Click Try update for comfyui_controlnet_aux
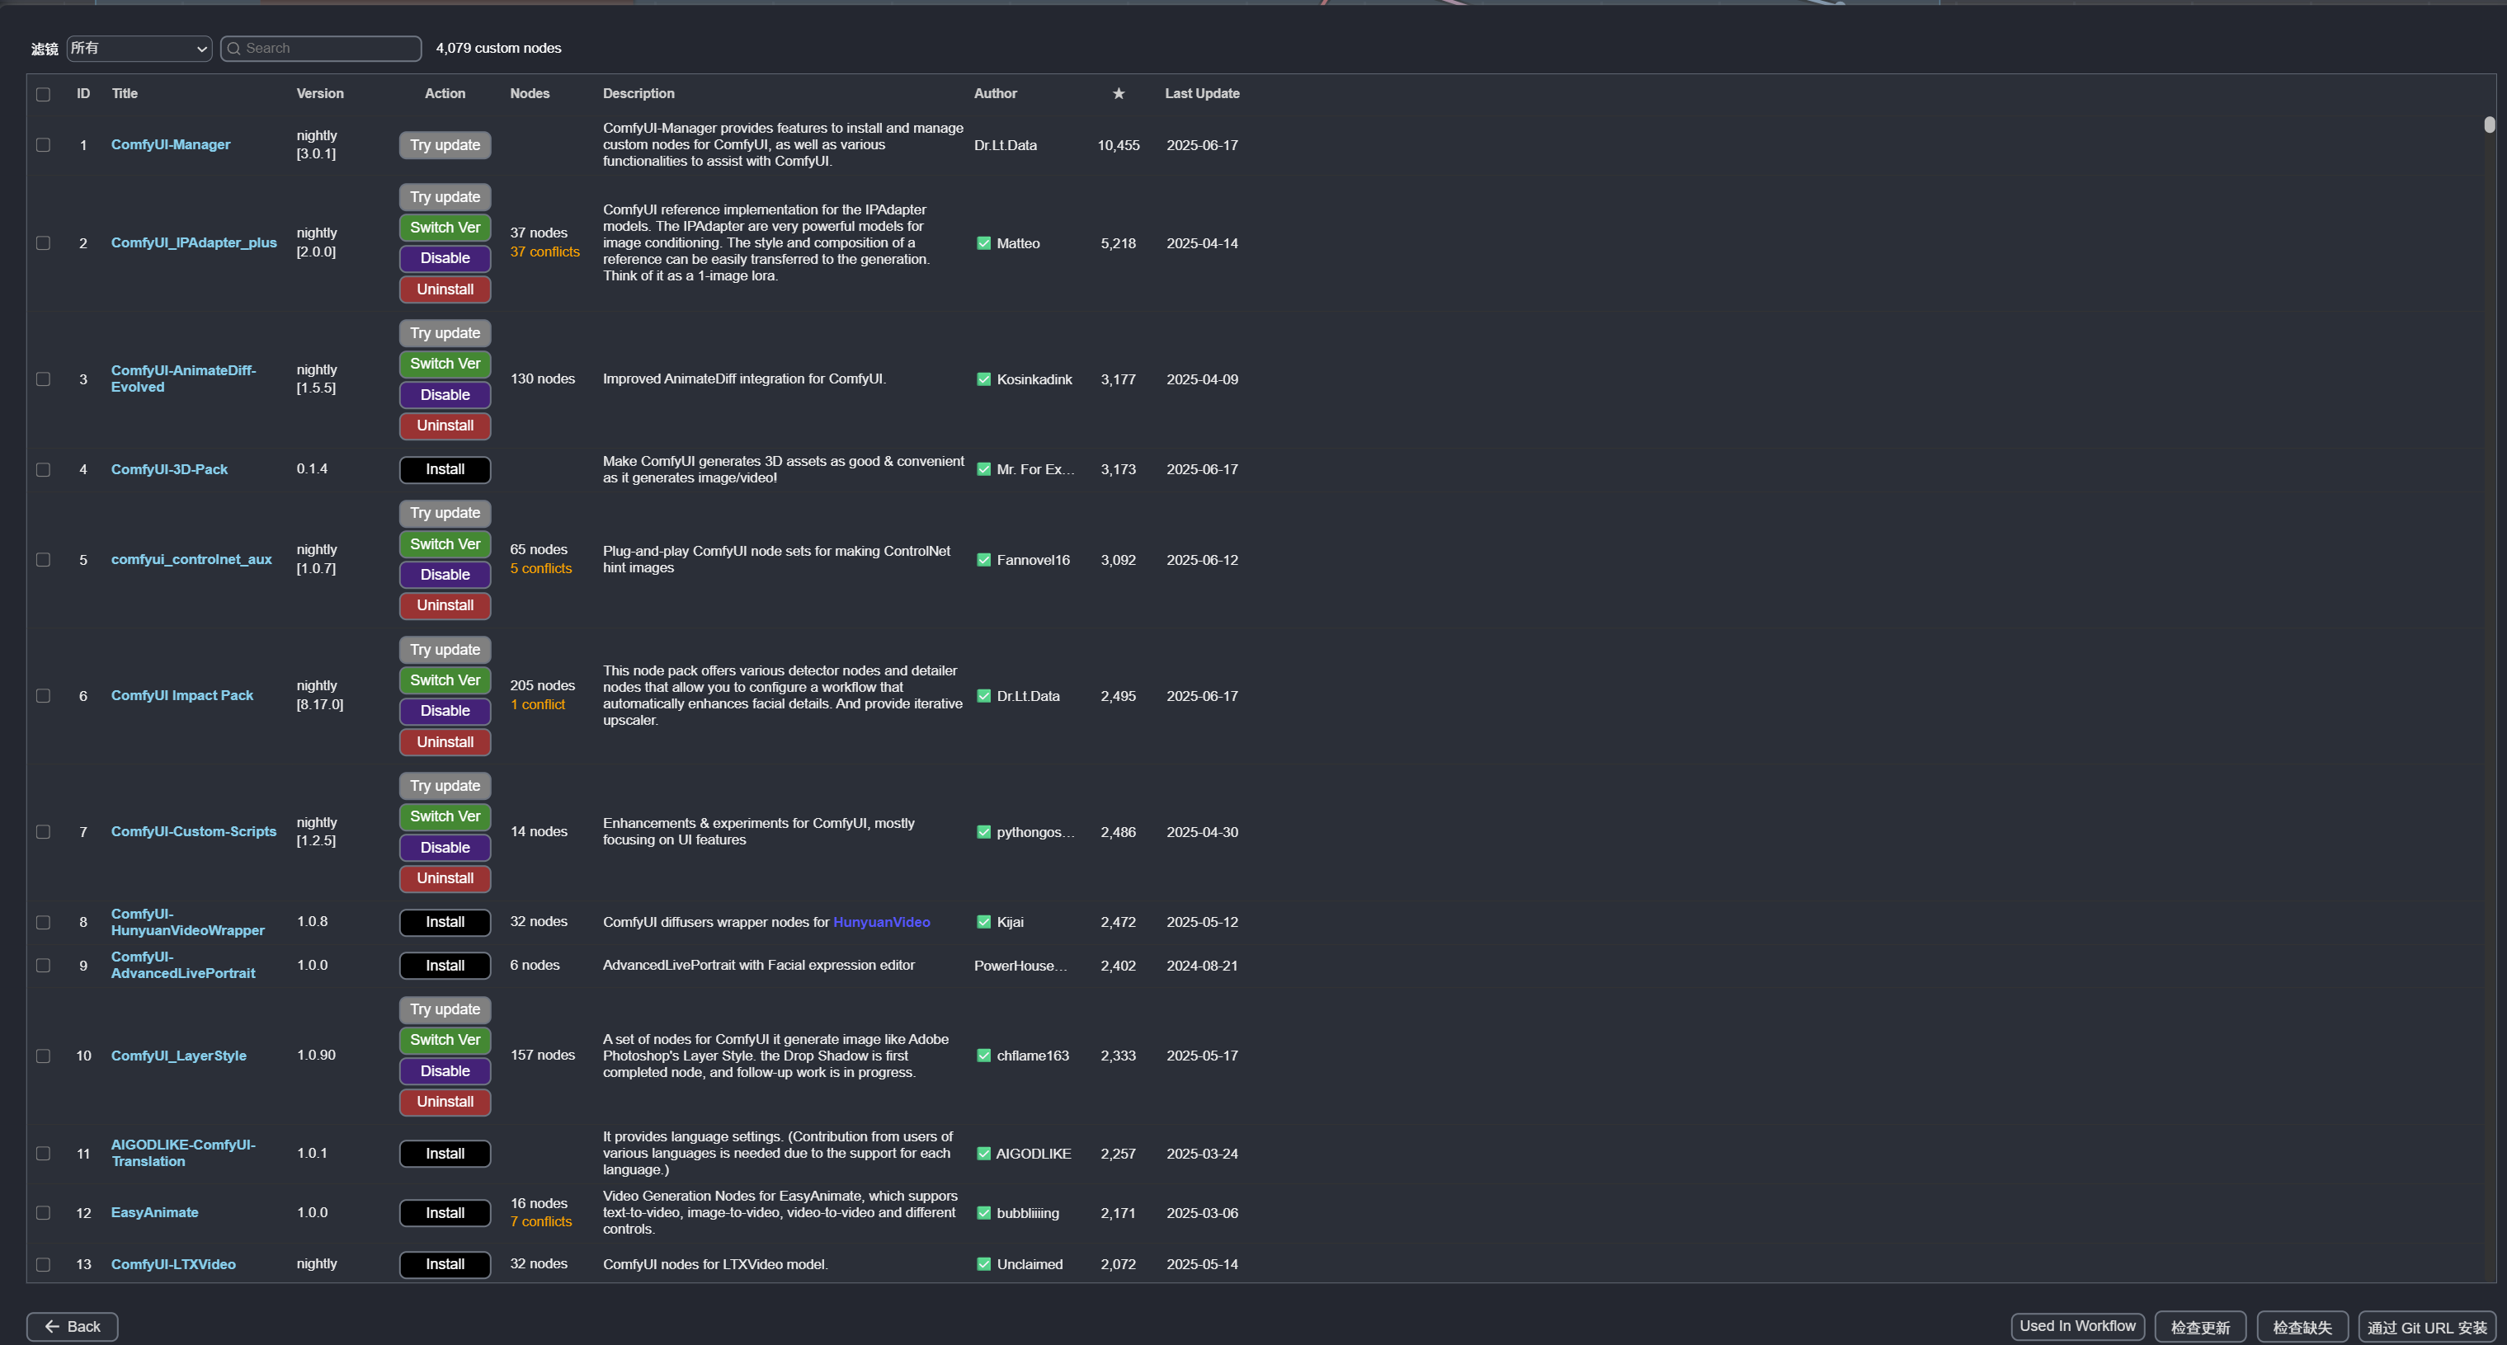The width and height of the screenshot is (2507, 1345). pos(445,514)
